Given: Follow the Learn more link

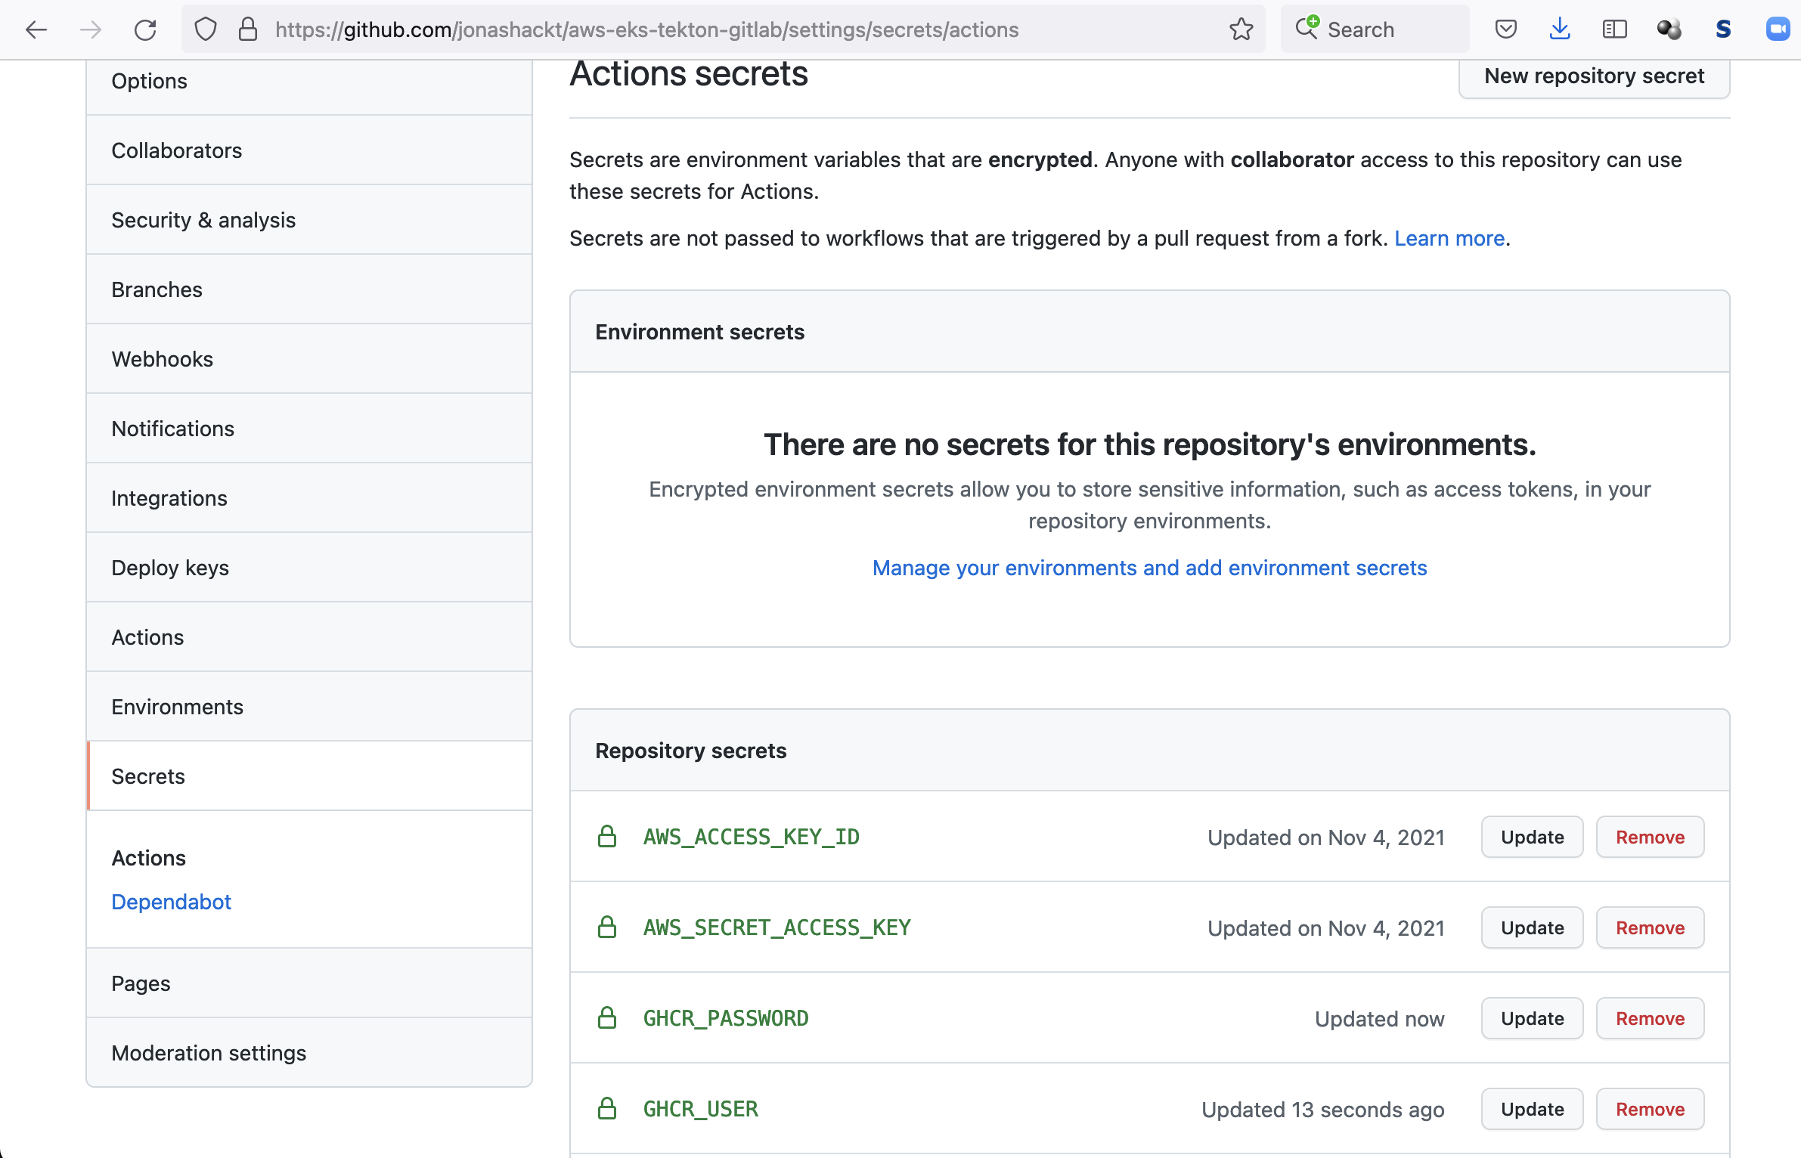Looking at the screenshot, I should (1449, 238).
